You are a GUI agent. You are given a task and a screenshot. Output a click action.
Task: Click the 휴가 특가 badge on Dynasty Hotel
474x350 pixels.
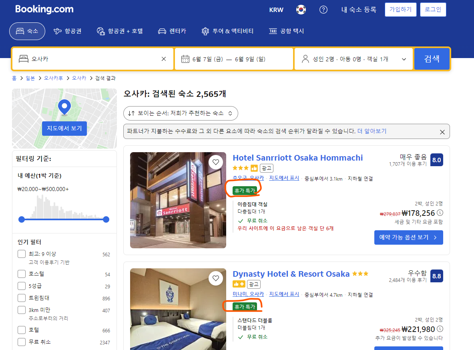245,307
